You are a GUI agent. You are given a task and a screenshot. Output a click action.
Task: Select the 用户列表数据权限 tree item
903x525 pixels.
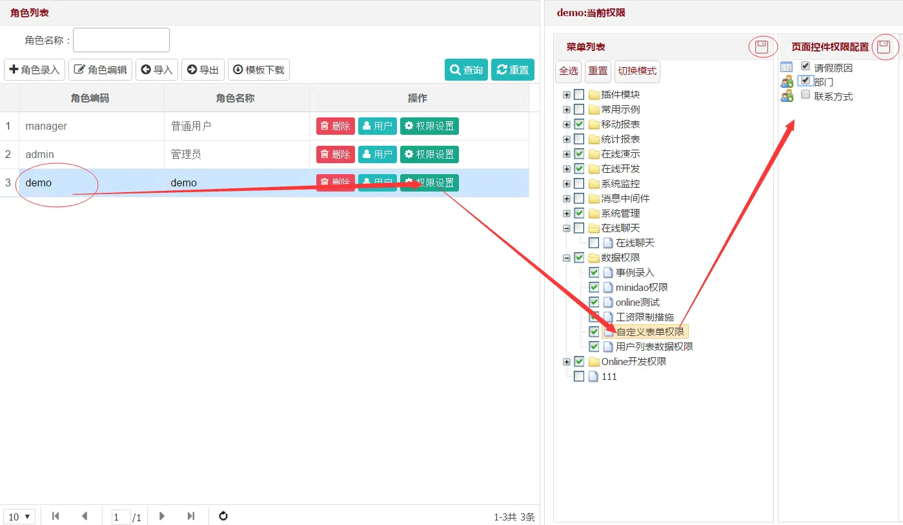[654, 346]
